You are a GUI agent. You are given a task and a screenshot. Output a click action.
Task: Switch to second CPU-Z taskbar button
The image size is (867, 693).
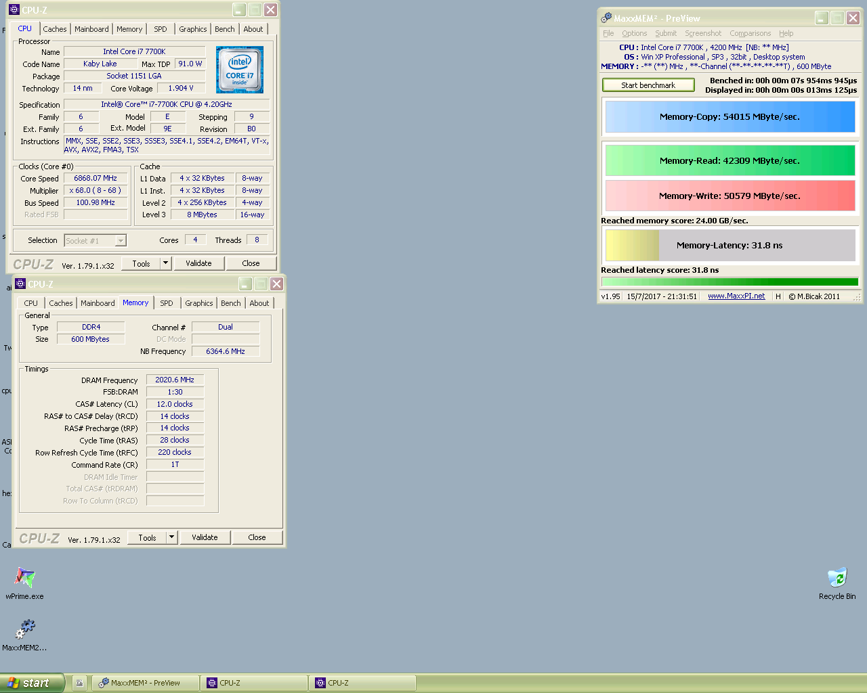tap(362, 683)
